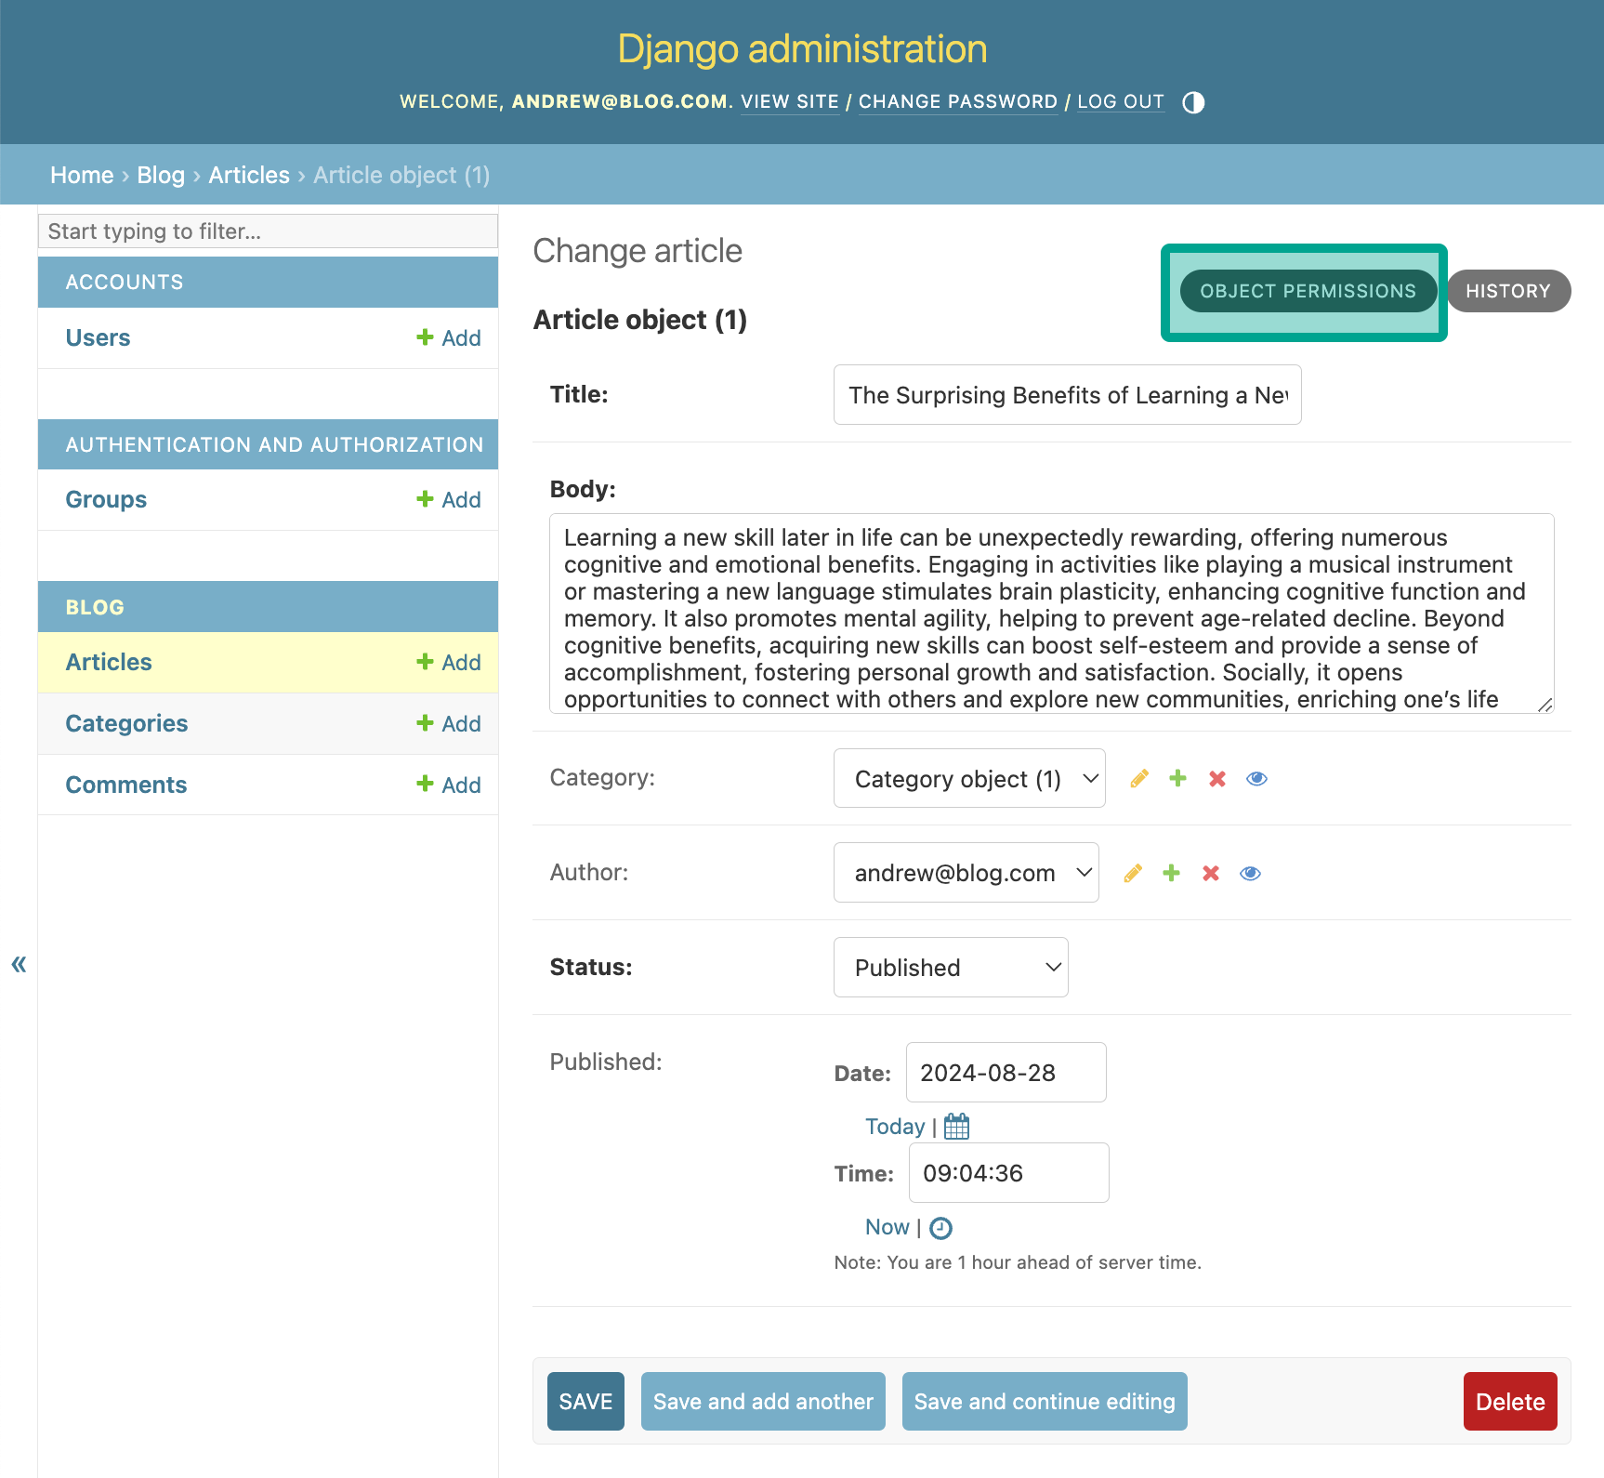The height and width of the screenshot is (1478, 1604).
Task: View selected category via eye icon
Action: pos(1256,779)
